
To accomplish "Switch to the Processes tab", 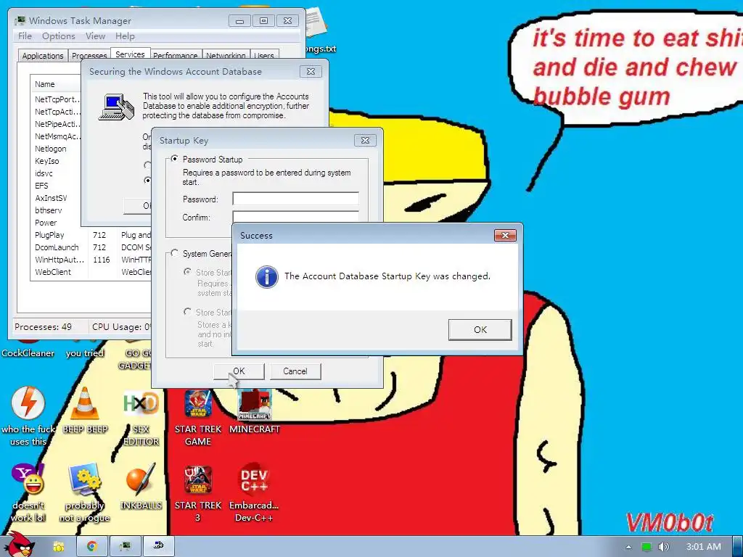I will (89, 56).
